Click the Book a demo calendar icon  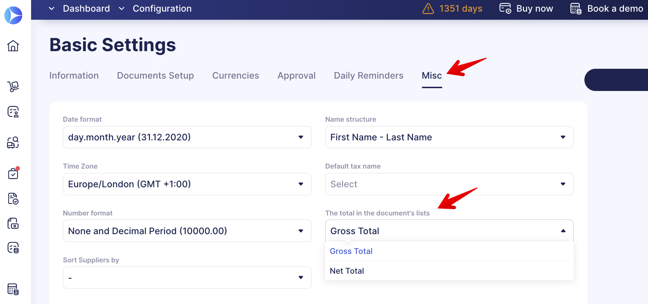tap(576, 8)
